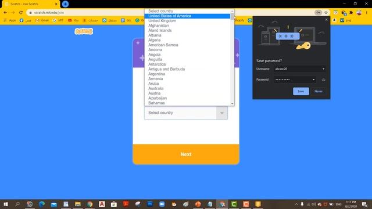Choose Argentina from the list
The height and width of the screenshot is (209, 372).
187,74
